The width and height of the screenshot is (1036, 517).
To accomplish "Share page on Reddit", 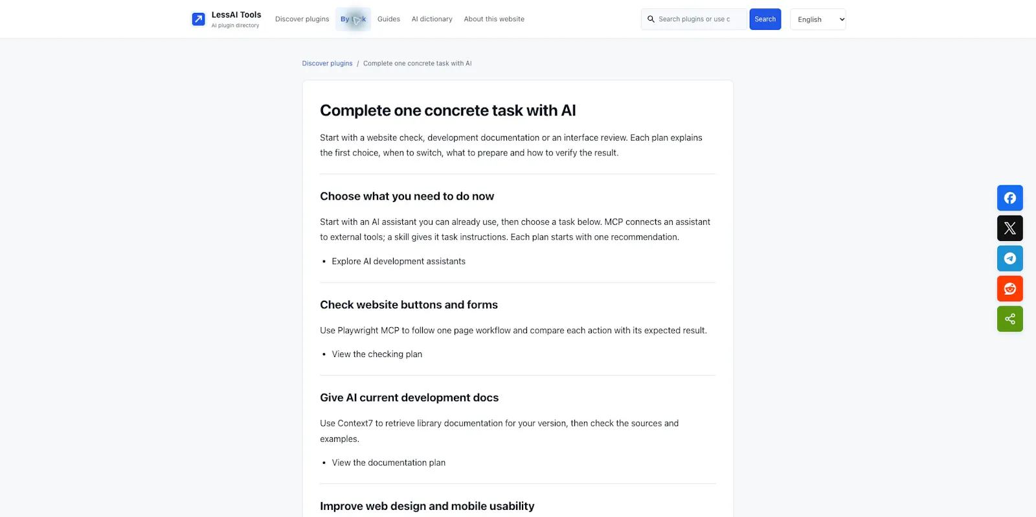I will point(1009,289).
